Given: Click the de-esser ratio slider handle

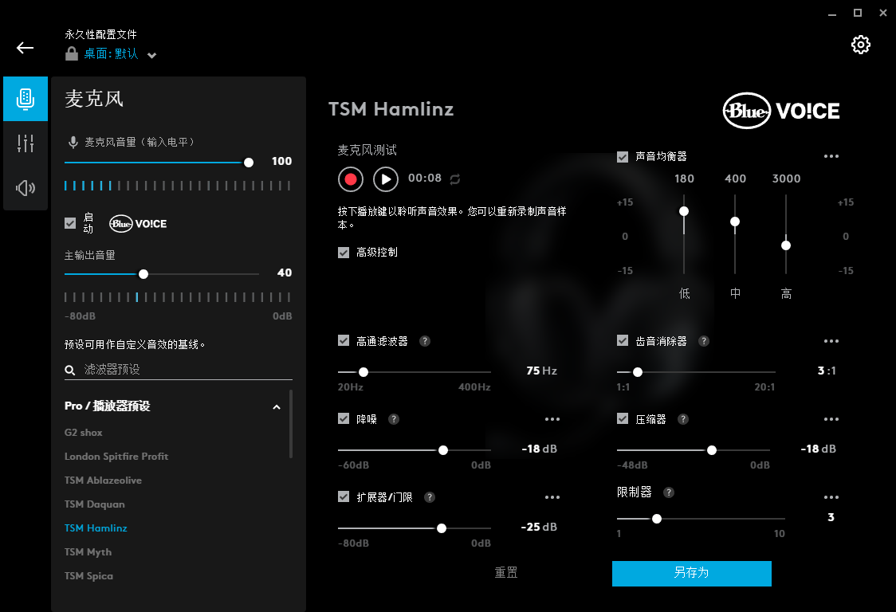Looking at the screenshot, I should pos(638,373).
